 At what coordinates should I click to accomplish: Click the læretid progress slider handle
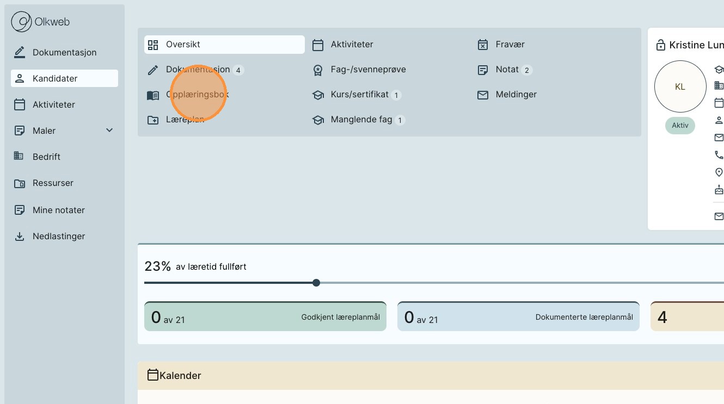(x=316, y=283)
